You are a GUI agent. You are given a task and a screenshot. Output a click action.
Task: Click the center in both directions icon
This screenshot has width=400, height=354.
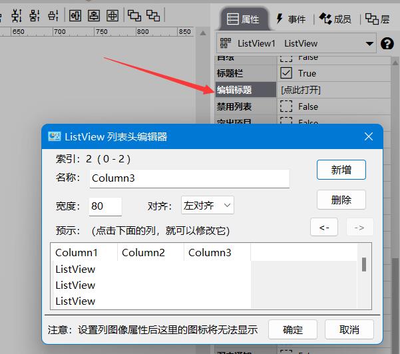coord(113,15)
